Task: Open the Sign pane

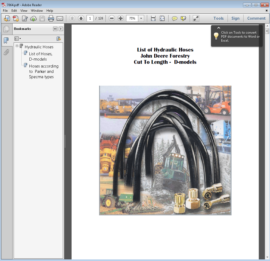Action: pos(235,18)
